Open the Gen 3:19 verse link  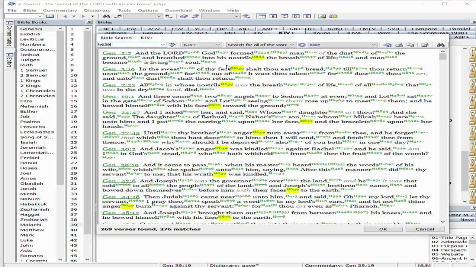[119, 69]
